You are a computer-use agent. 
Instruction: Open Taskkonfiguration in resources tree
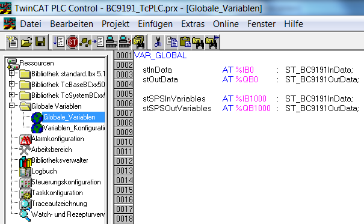coord(57,193)
